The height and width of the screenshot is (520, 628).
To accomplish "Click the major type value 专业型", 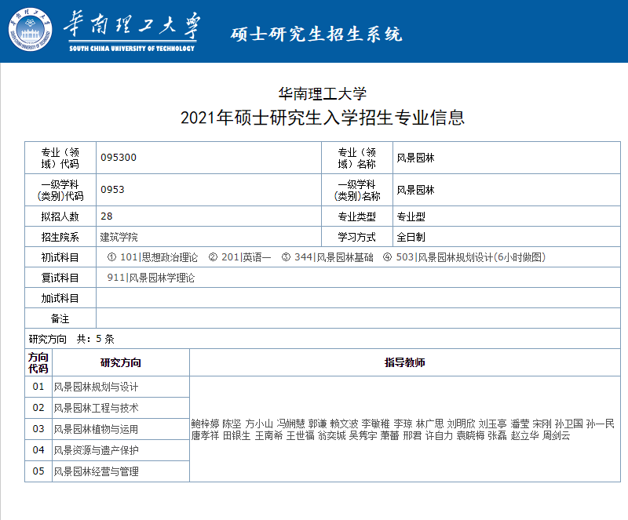I will pyautogui.click(x=411, y=216).
